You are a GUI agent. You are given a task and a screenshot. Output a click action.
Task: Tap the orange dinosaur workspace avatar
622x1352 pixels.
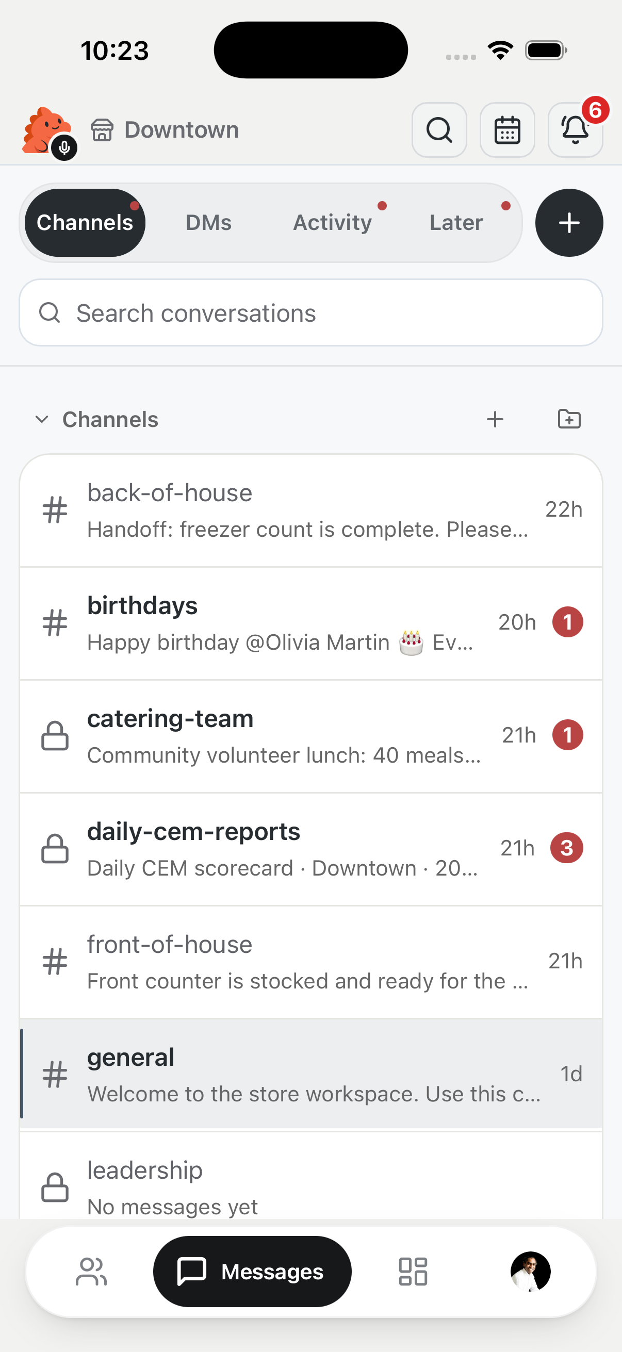pyautogui.click(x=46, y=130)
